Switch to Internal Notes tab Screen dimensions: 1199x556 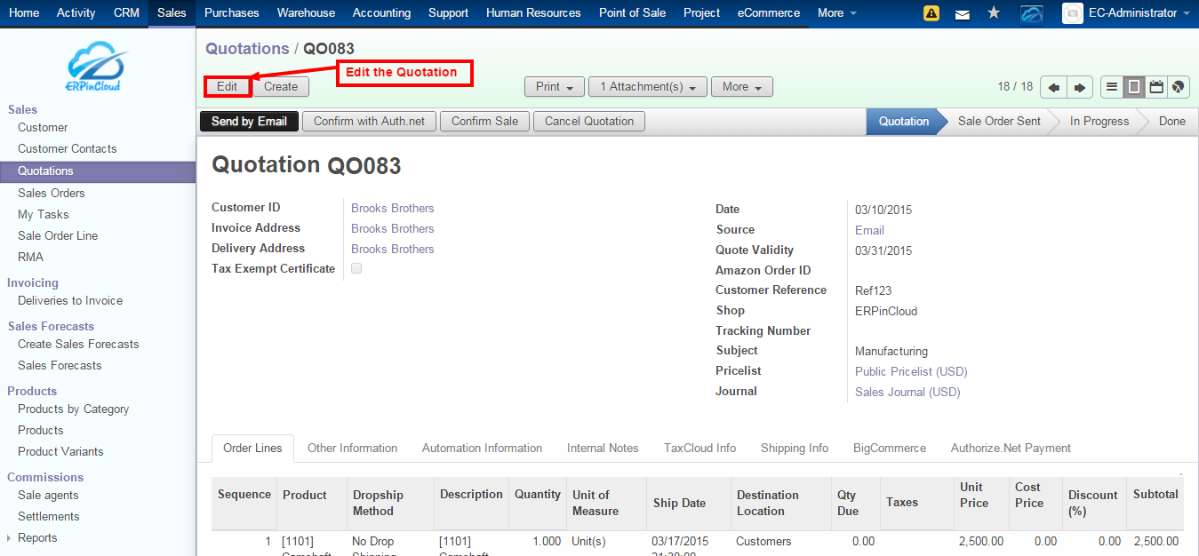tap(603, 449)
